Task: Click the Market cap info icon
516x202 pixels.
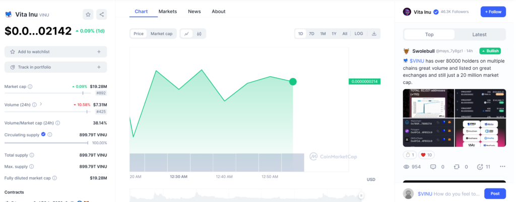Action: tap(30, 86)
